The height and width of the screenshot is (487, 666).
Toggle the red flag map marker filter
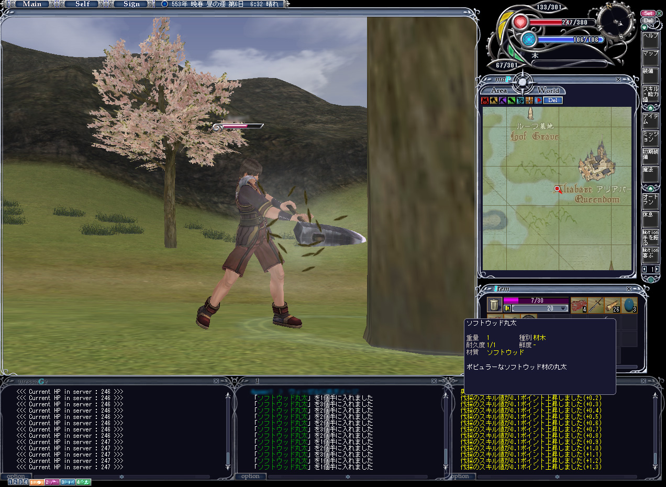tap(538, 101)
